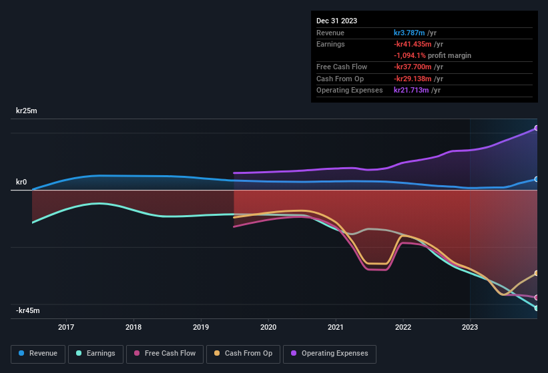548x373 pixels.
Task: Select the pink Free Cash Flow end point
Action: pos(537,297)
